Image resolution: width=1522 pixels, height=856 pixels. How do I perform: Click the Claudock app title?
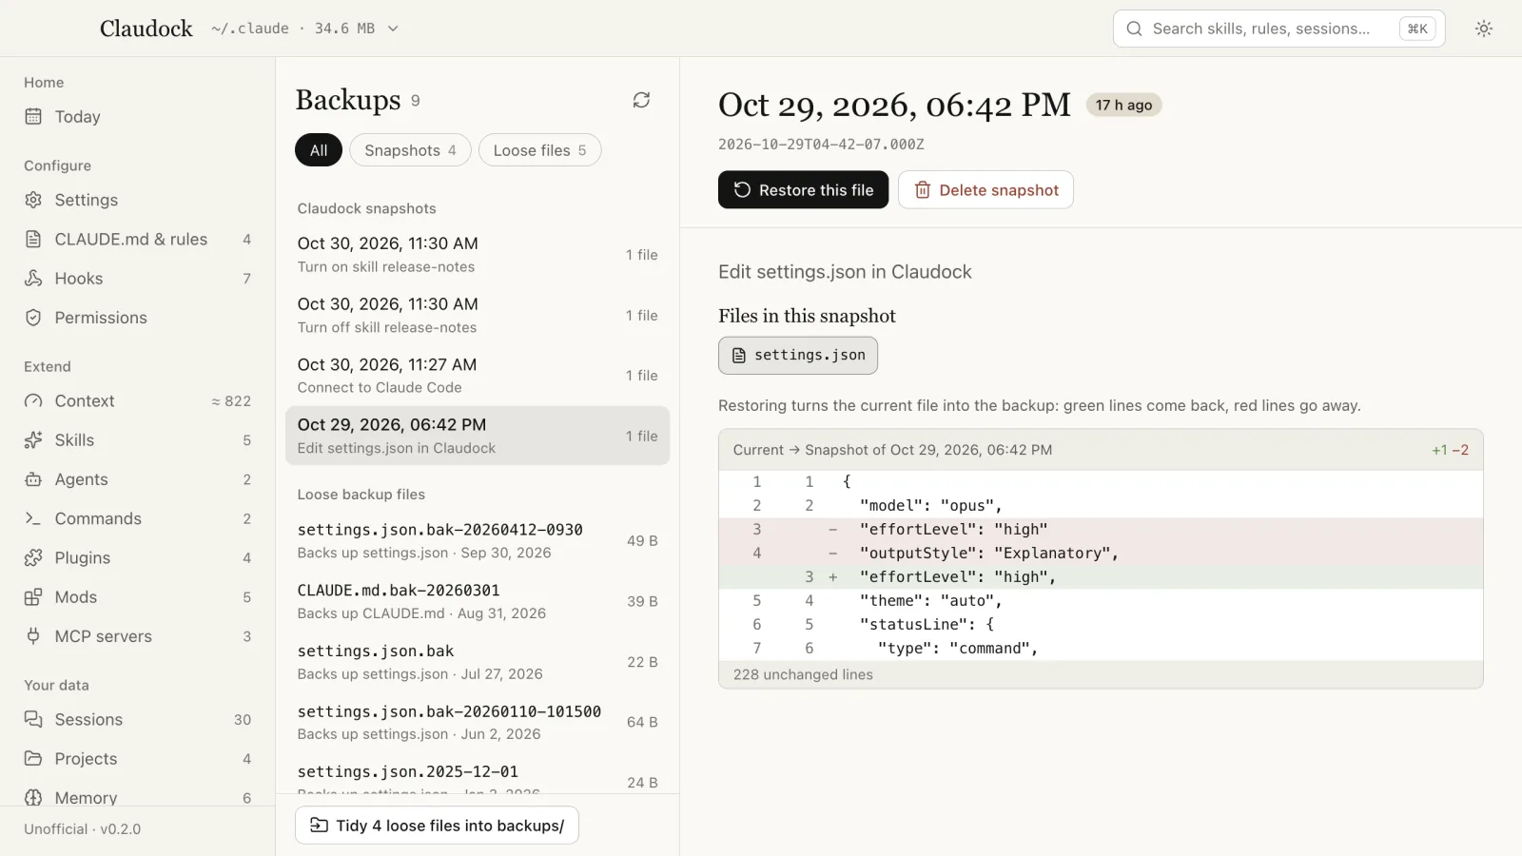point(146,29)
